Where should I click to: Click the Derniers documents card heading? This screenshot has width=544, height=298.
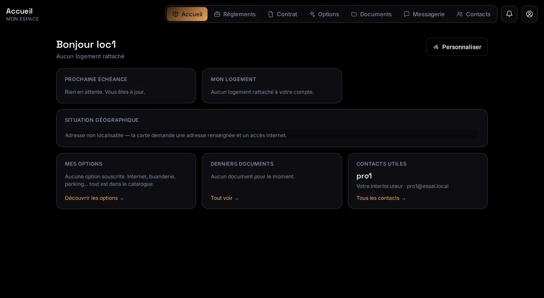242,164
